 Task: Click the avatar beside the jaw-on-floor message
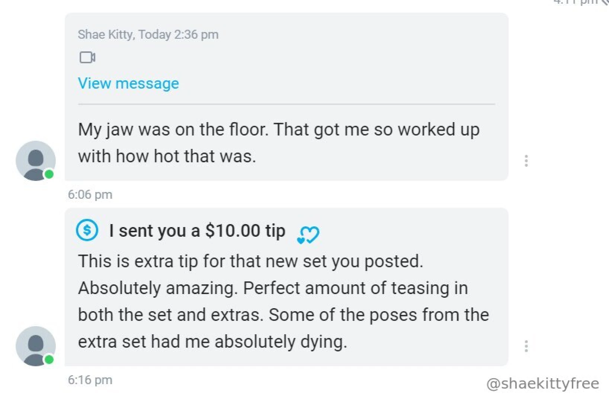[35, 160]
